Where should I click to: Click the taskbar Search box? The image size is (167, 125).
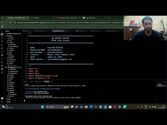57,107
